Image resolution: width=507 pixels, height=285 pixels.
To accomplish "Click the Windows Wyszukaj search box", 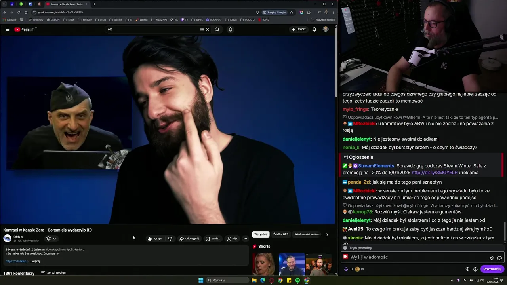I will click(227, 280).
